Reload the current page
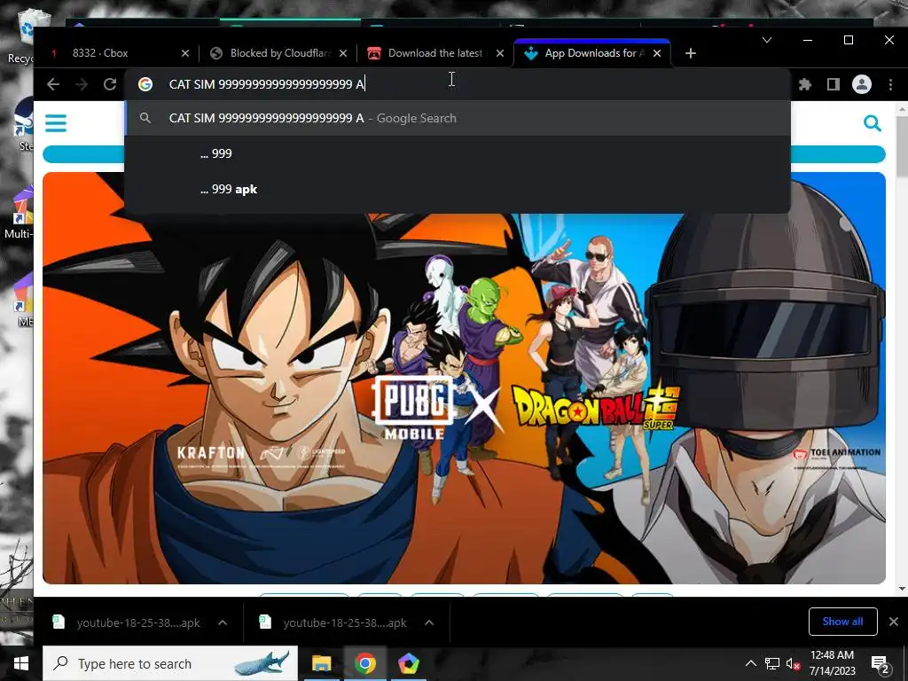This screenshot has height=681, width=908. tap(109, 84)
